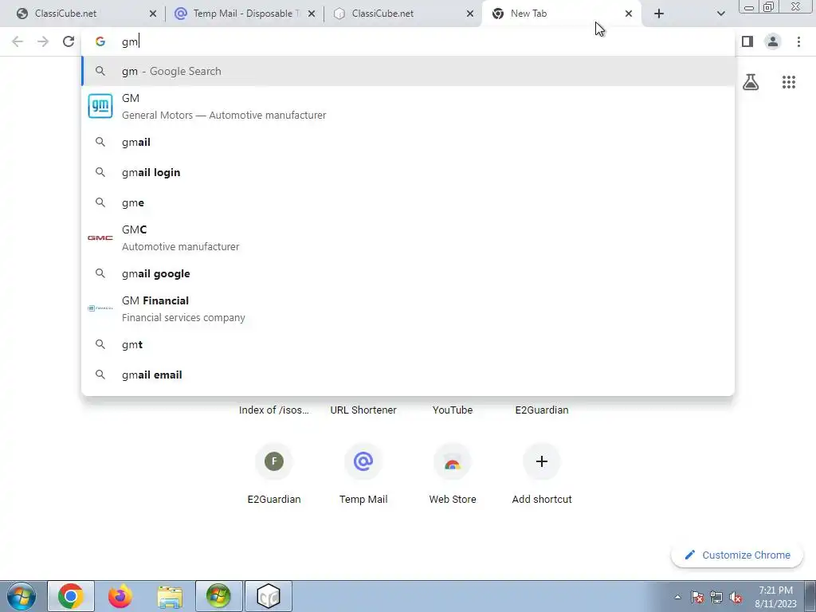Viewport: 816px width, 612px height.
Task: Select the 'gmt' suggestion
Action: (408, 344)
